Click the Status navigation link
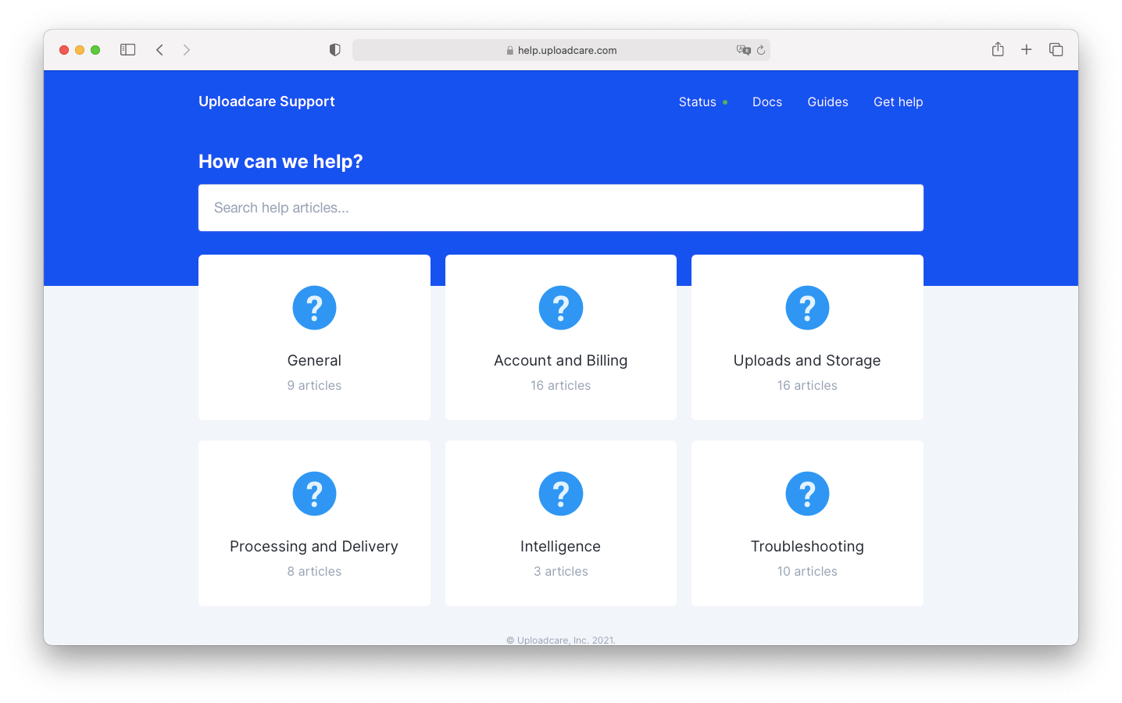Image resolution: width=1122 pixels, height=703 pixels. pyautogui.click(x=697, y=102)
